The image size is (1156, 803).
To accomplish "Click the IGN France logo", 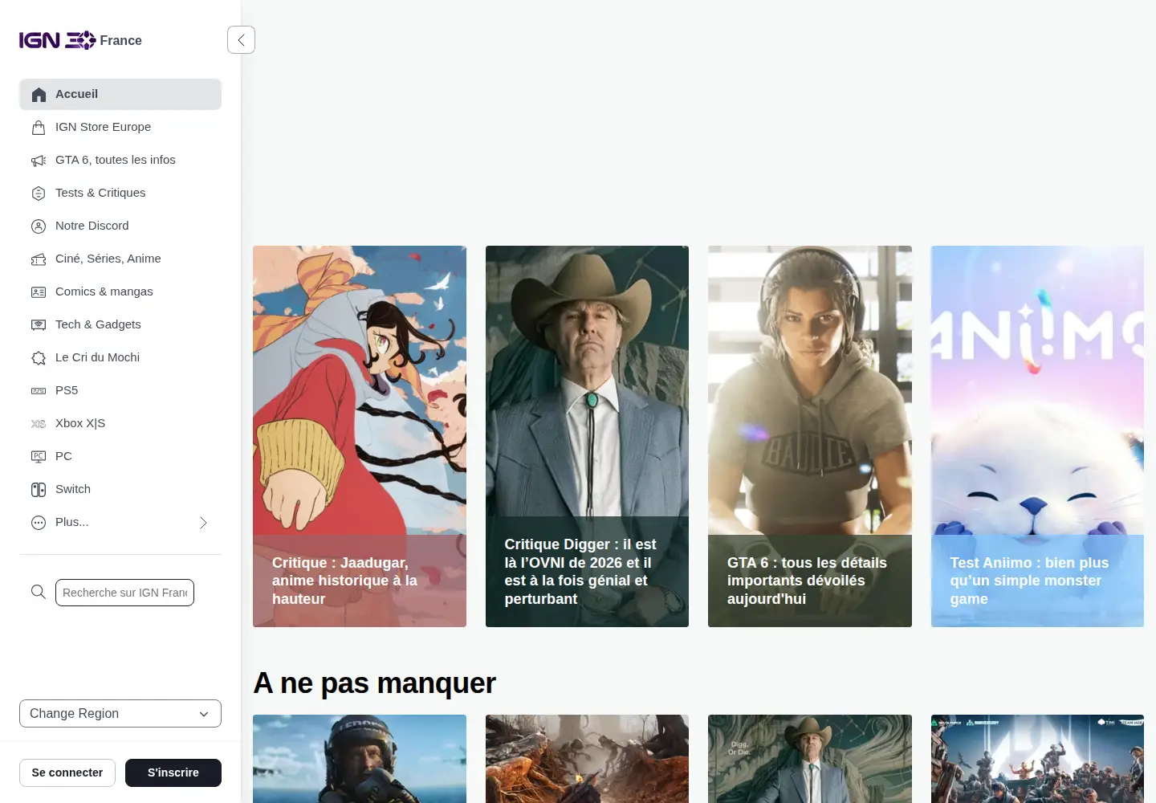I will click(80, 40).
